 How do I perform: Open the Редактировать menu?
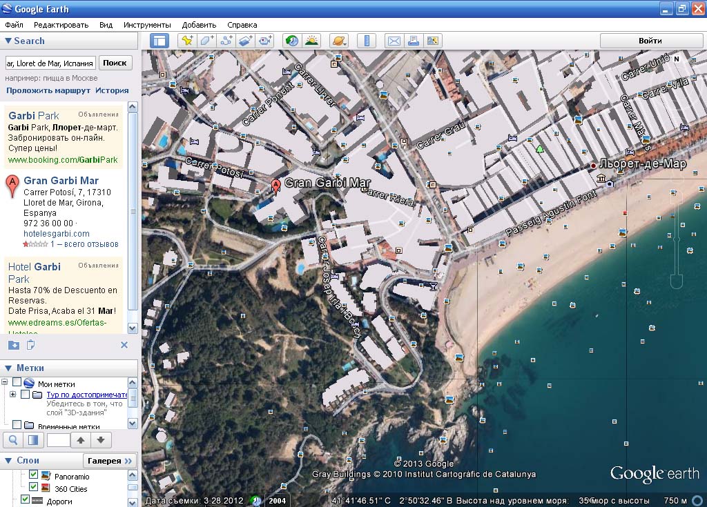pyautogui.click(x=61, y=25)
